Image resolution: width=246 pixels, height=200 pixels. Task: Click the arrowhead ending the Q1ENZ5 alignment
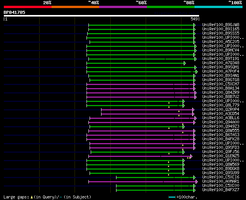[x=191, y=157]
